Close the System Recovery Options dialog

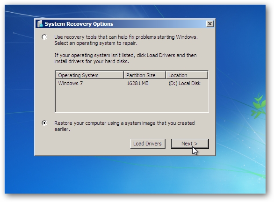coord(209,23)
